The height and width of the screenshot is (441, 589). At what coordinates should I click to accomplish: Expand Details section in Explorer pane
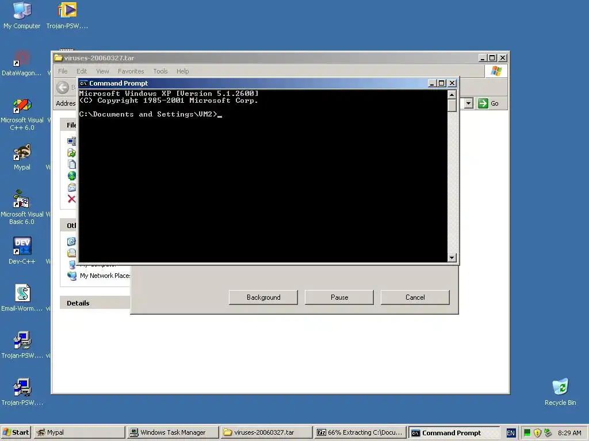(95, 303)
